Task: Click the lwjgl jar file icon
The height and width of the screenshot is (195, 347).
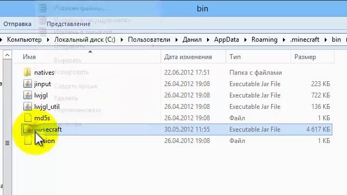Action: [x=28, y=95]
